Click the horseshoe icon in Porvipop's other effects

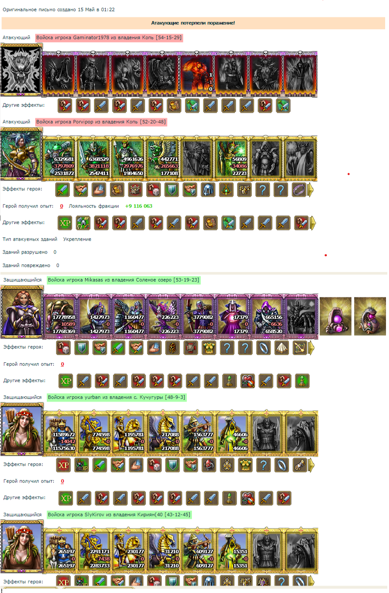[x=83, y=223]
